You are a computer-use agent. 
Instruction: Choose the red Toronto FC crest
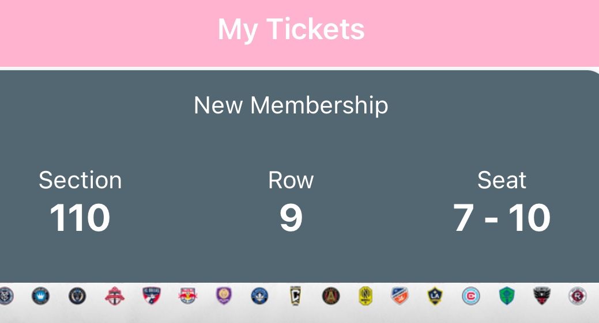click(114, 296)
